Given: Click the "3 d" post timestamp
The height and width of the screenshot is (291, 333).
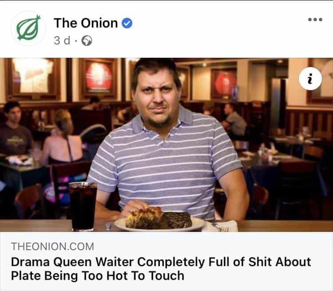Looking at the screenshot, I should (62, 40).
